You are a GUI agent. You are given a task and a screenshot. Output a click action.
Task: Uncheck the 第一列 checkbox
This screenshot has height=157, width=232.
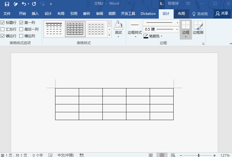(21, 23)
